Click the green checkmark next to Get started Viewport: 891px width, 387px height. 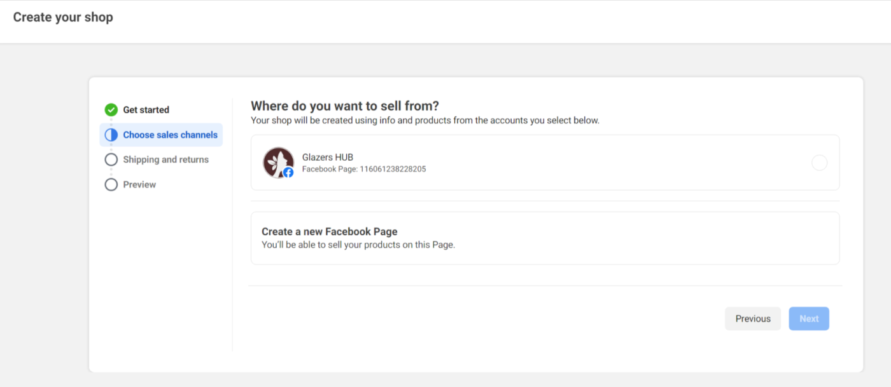pyautogui.click(x=111, y=109)
